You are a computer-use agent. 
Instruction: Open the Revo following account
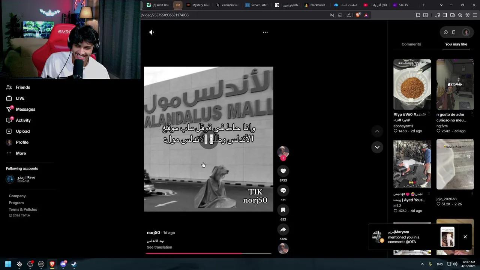[21, 179]
